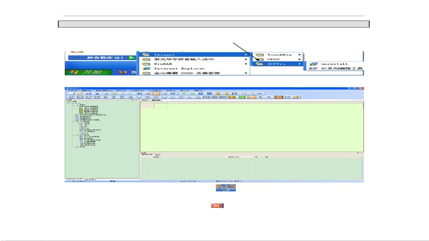
Task: Click the zoom out magnifier icon
Action: tap(269, 97)
